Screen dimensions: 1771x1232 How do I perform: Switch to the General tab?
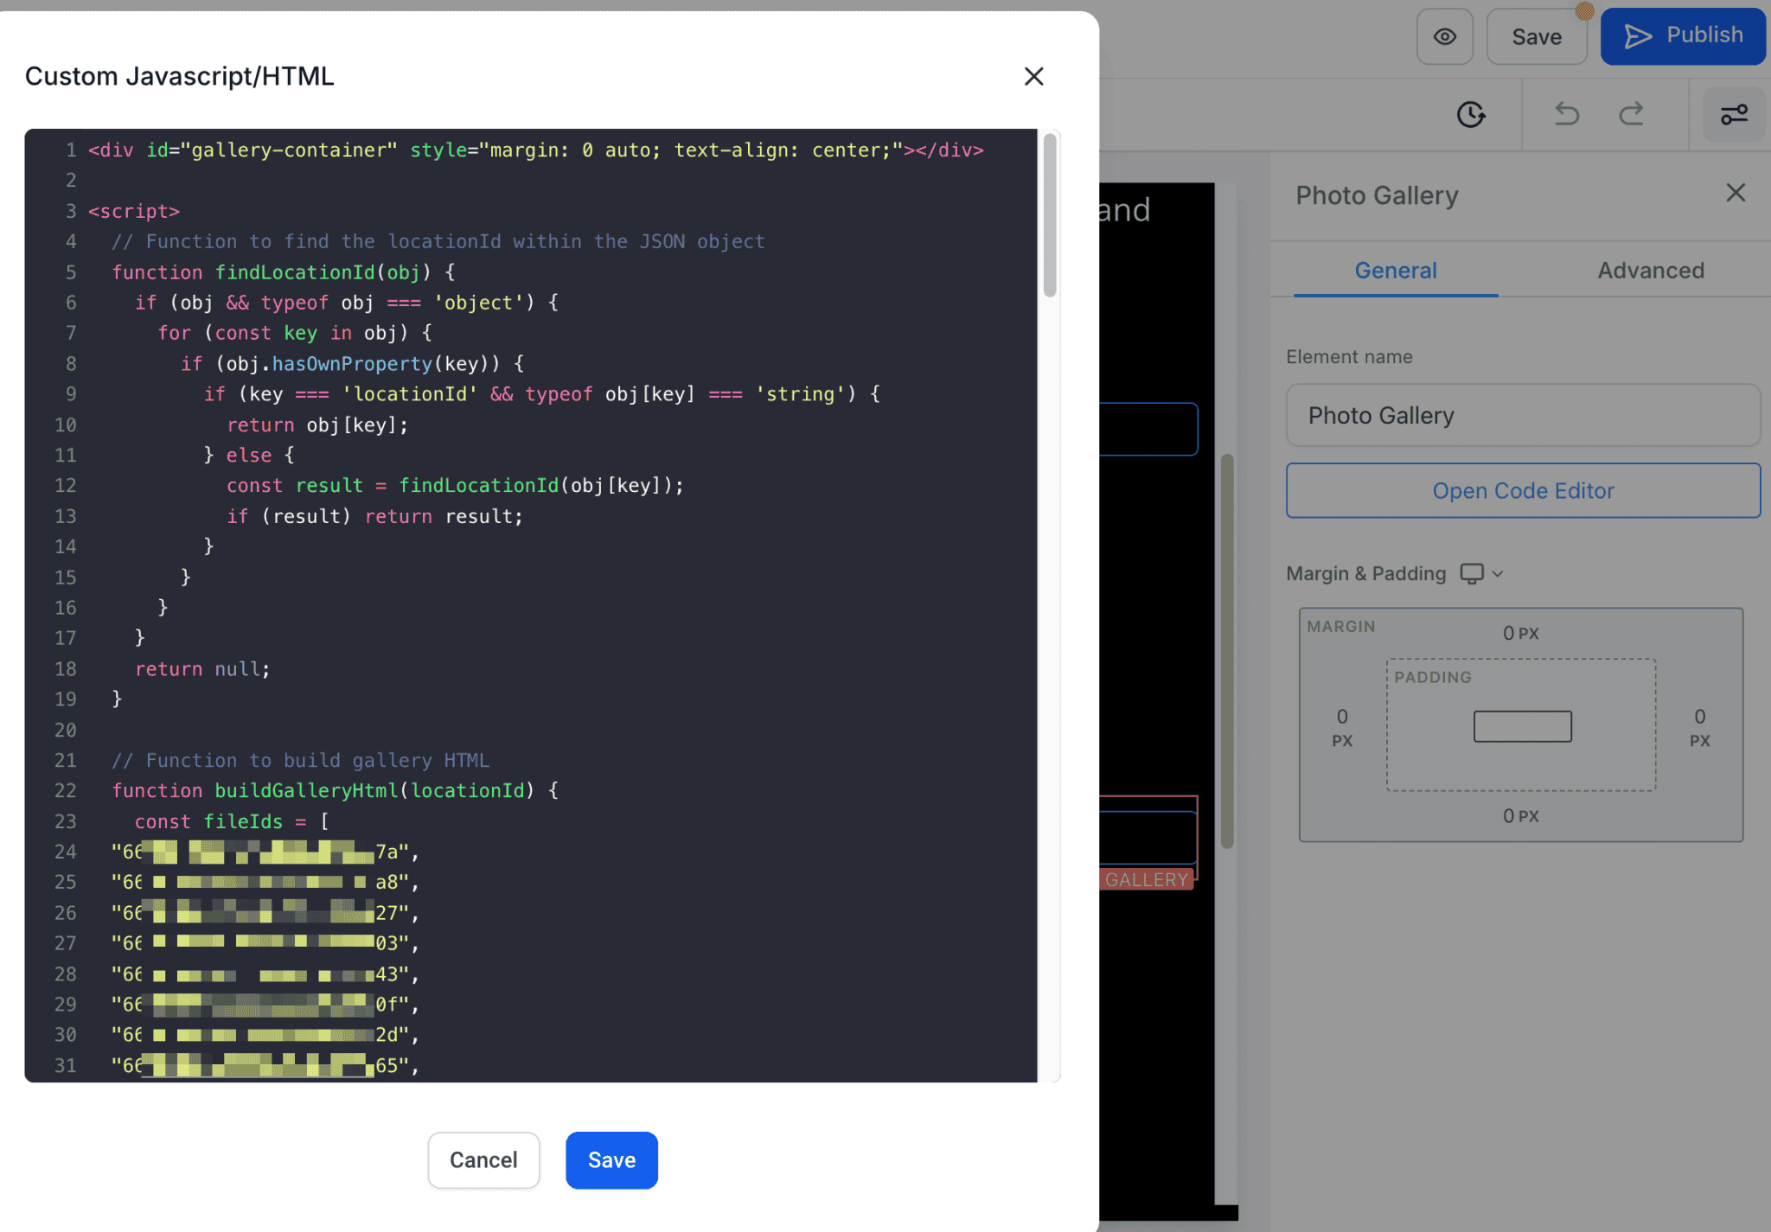(x=1395, y=271)
